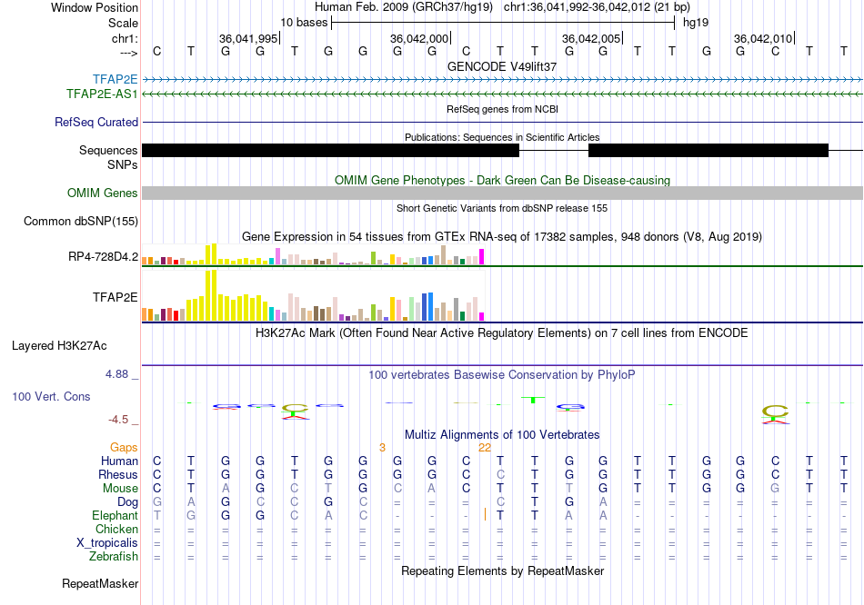Click the RP4-728D4.2 GTEx expression label
This screenshot has width=864, height=605.
pos(104,256)
